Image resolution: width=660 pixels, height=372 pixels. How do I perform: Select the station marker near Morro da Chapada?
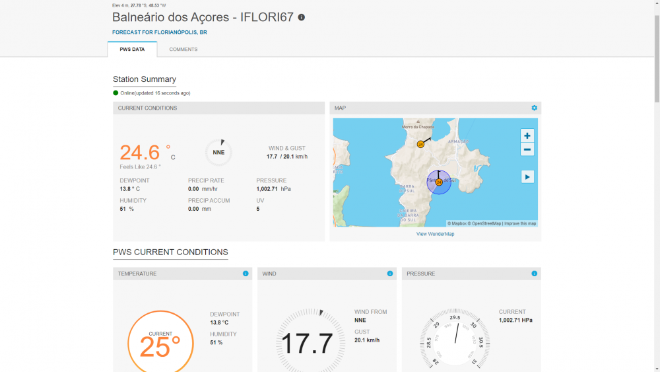(x=420, y=144)
